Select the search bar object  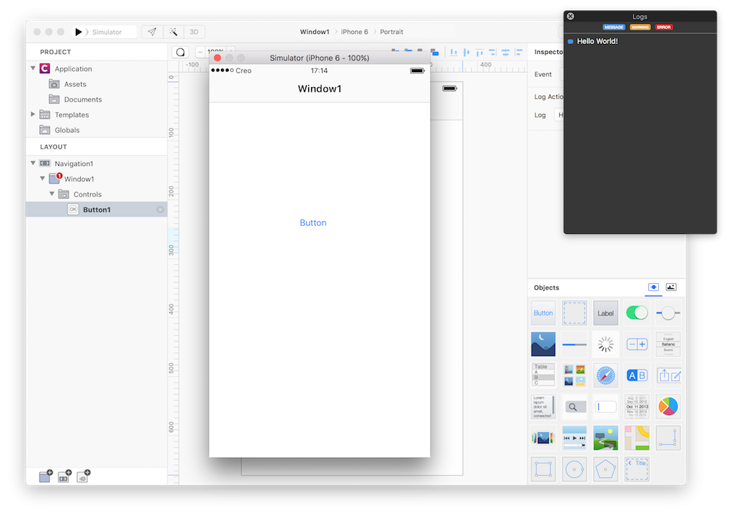pyautogui.click(x=574, y=406)
